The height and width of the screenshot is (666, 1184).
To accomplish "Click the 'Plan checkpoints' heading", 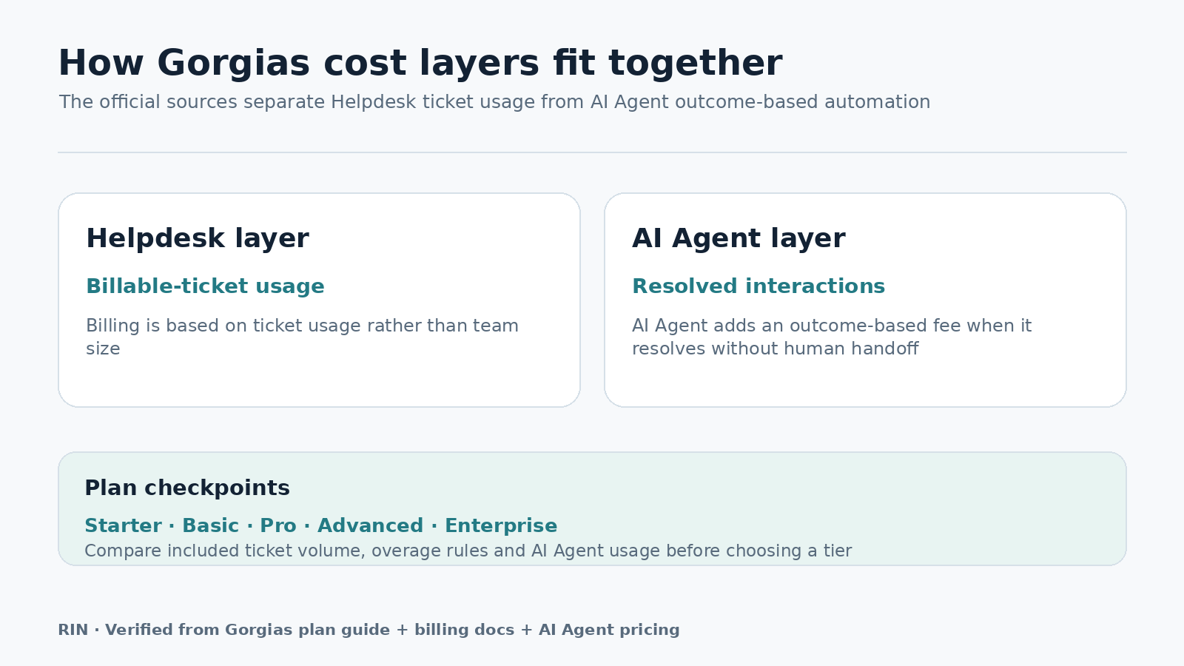I will pos(187,488).
